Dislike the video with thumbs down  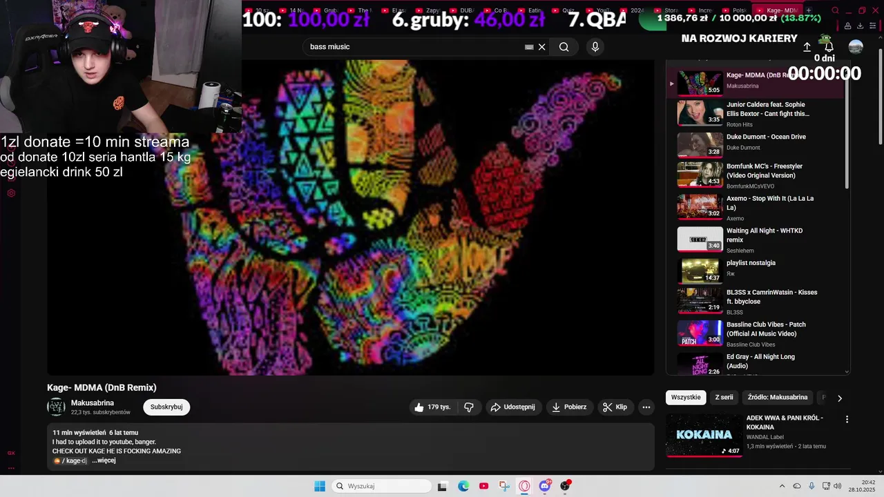point(469,407)
